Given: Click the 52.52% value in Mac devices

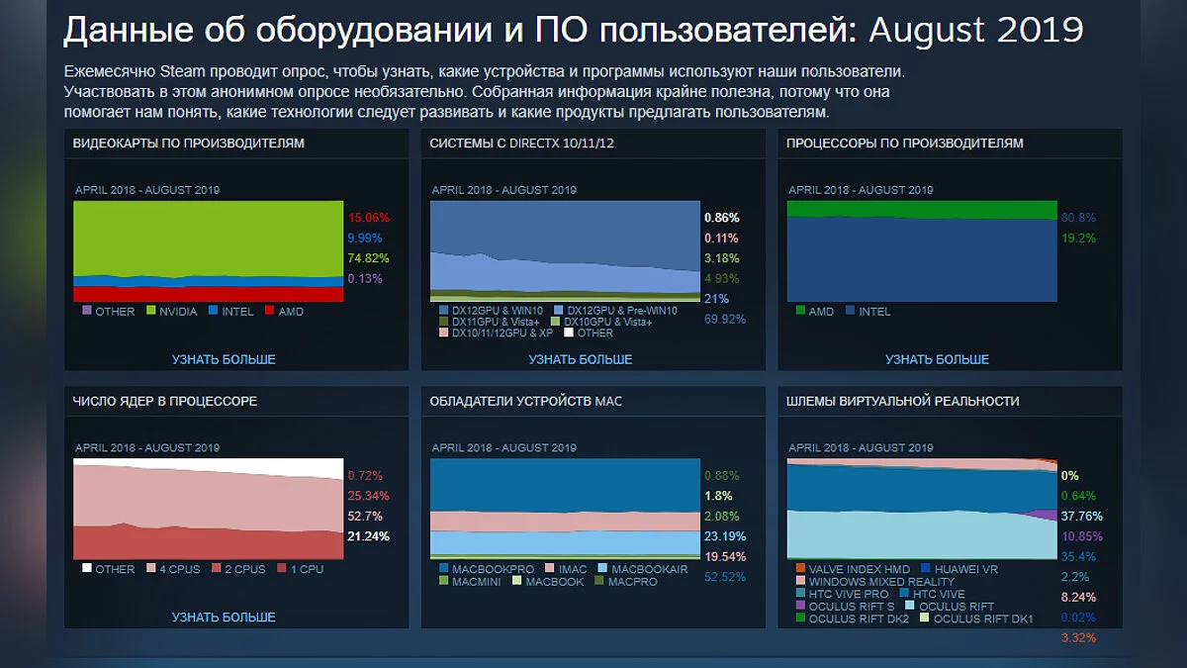Looking at the screenshot, I should (725, 577).
